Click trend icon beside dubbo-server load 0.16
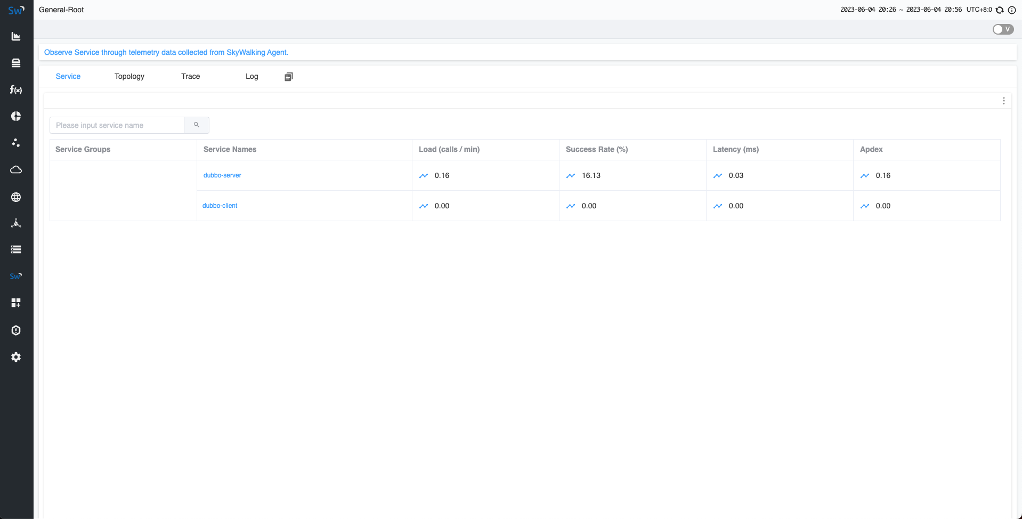 [x=424, y=175]
